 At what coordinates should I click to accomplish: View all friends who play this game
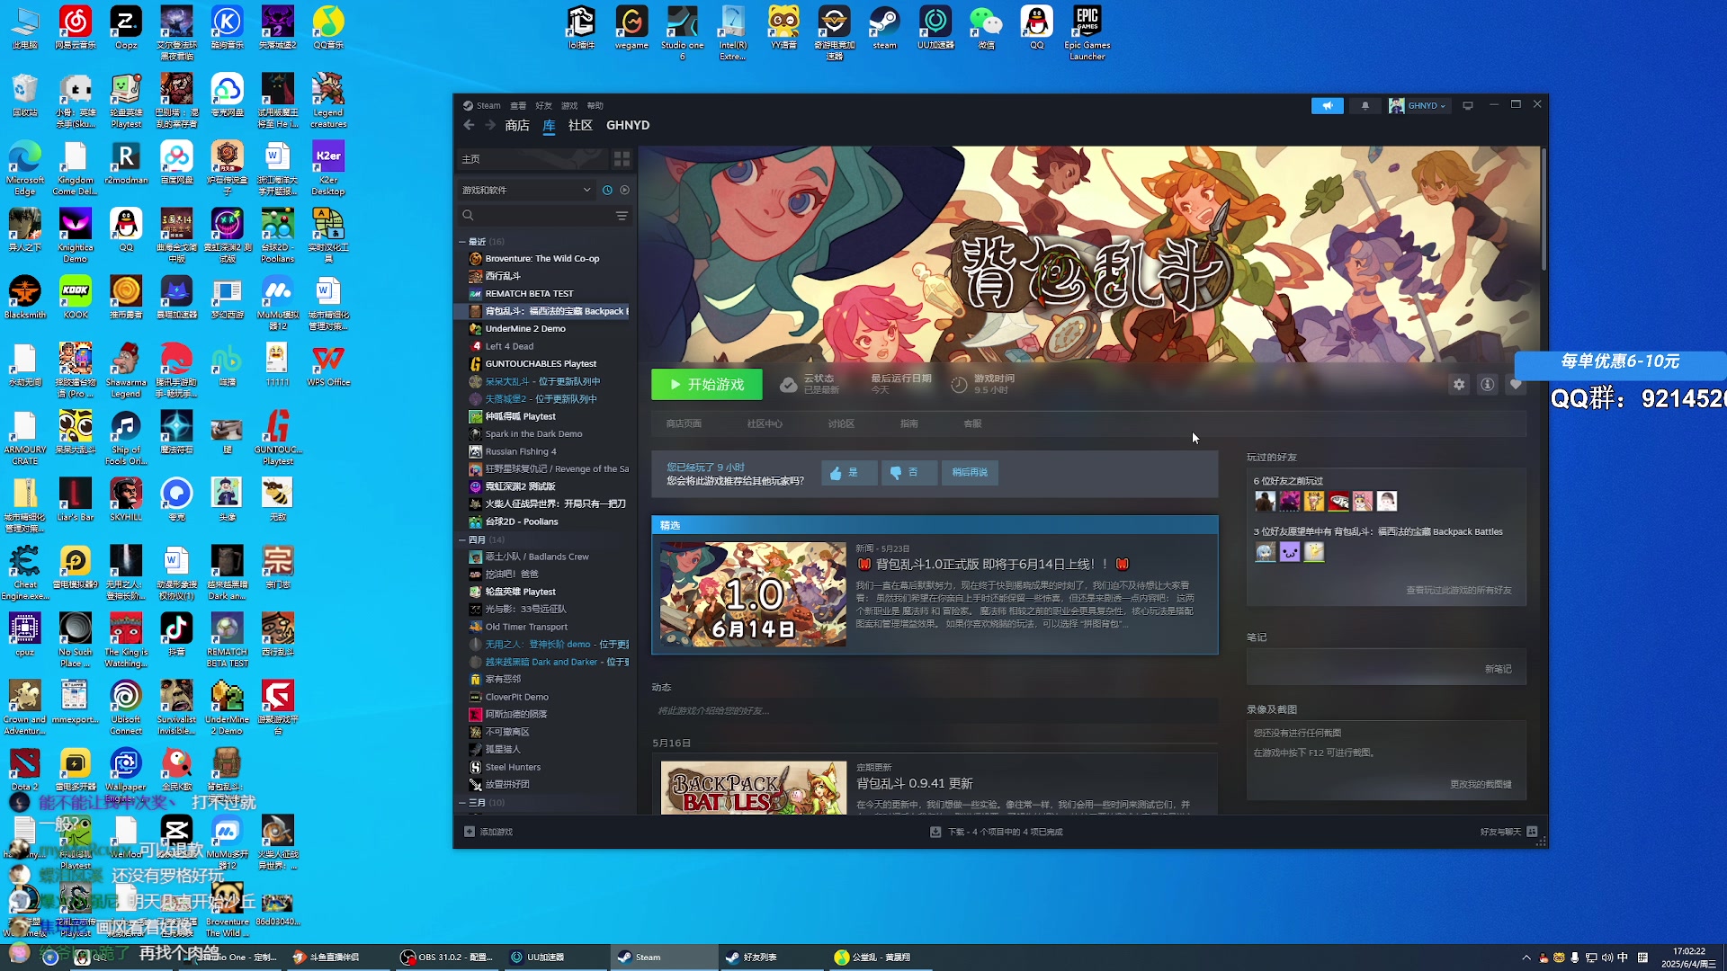coord(1459,590)
